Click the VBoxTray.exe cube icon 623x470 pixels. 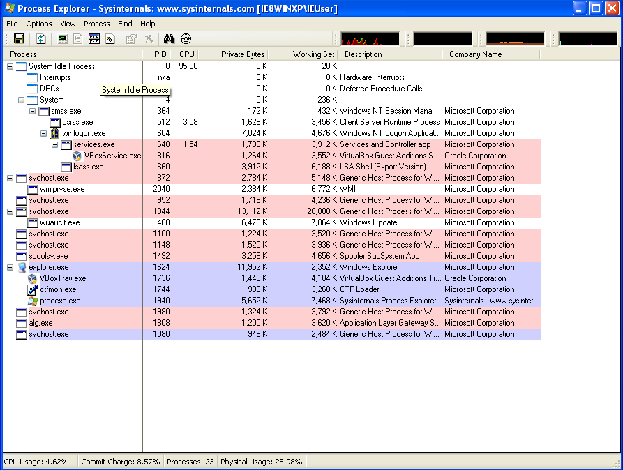tap(33, 278)
